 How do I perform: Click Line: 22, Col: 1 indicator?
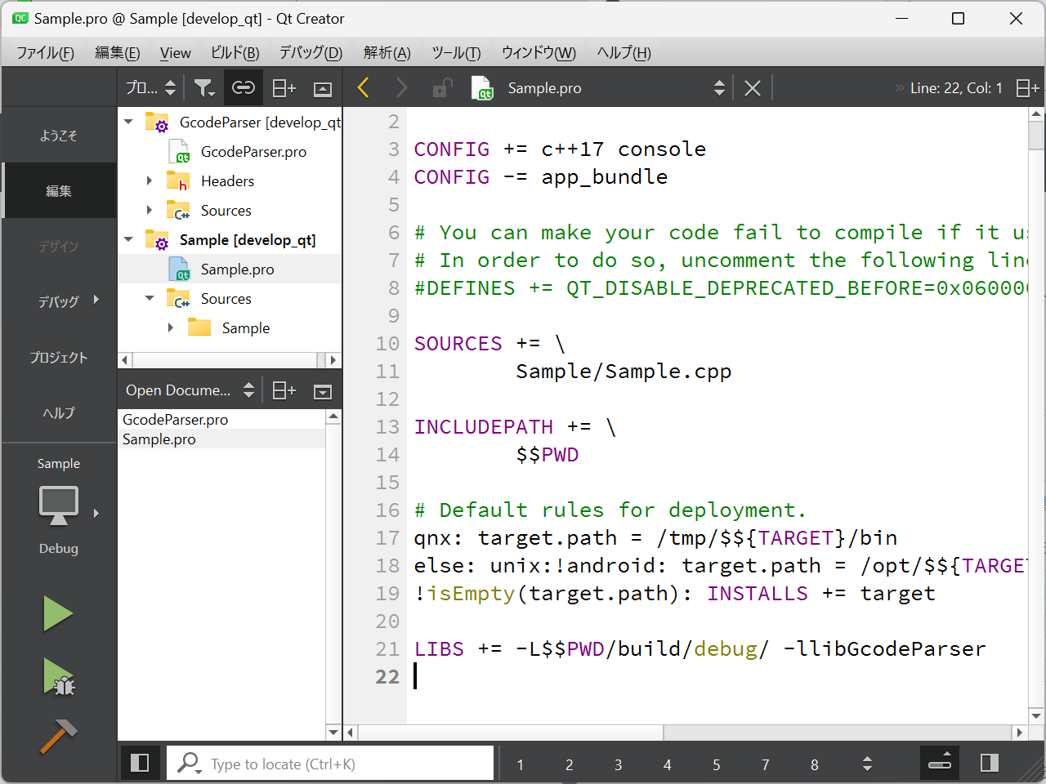click(x=956, y=87)
